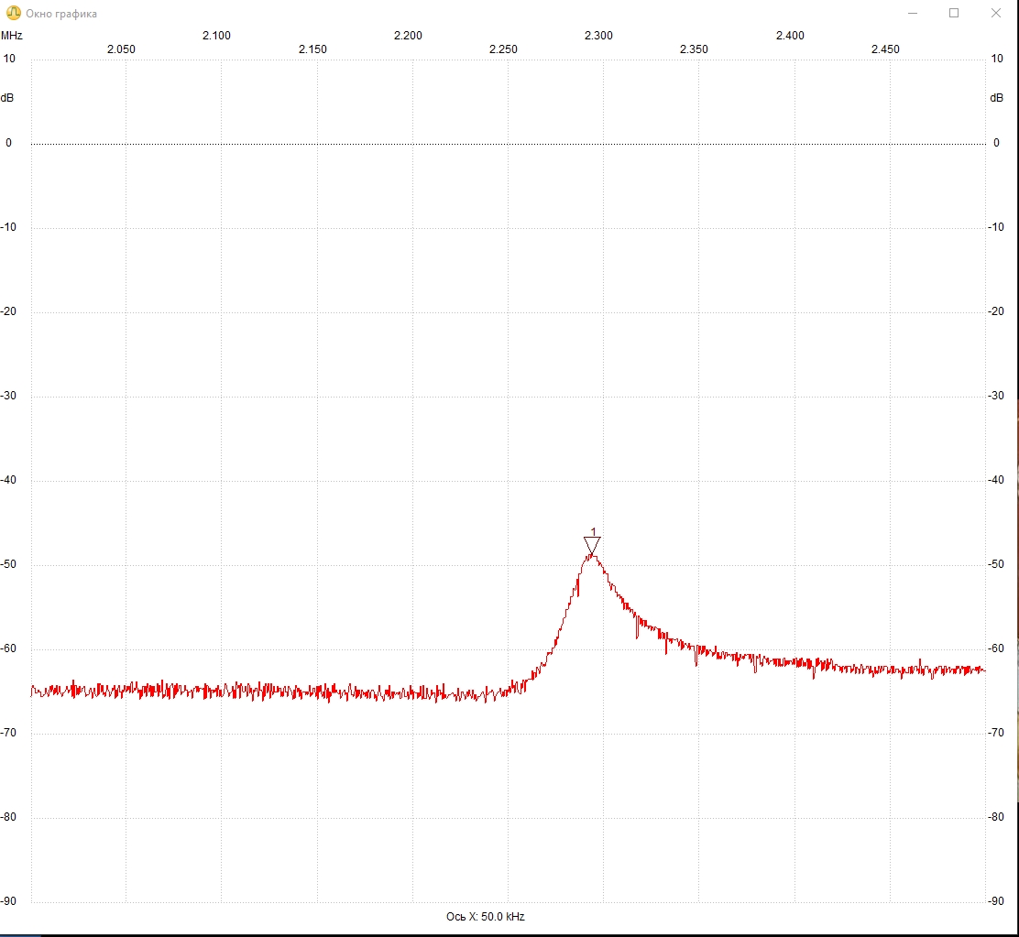Screen dimensions: 1019x937
Task: Click the -90 label on the left axis
Action: [x=8, y=901]
